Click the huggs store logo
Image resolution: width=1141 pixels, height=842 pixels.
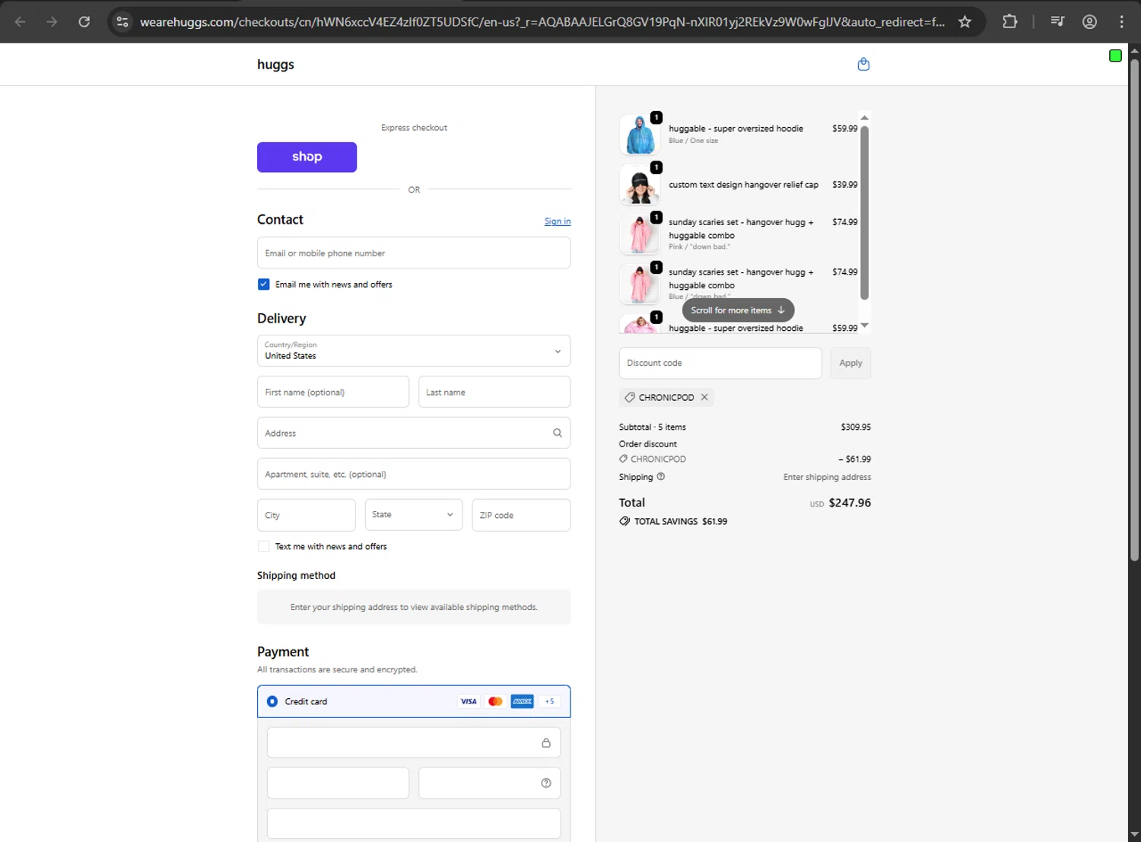pyautogui.click(x=275, y=65)
